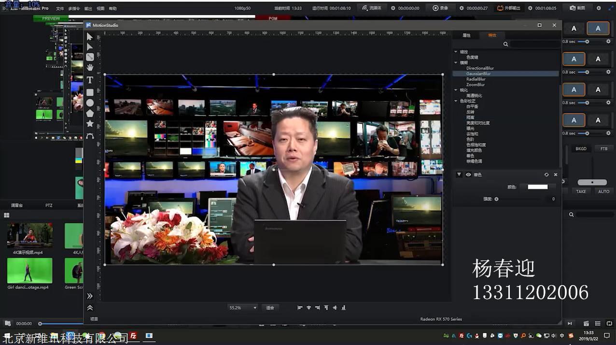Screen dimensions: 616x345
Task: Select GaussianBlur in the effects list
Action: [x=478, y=74]
